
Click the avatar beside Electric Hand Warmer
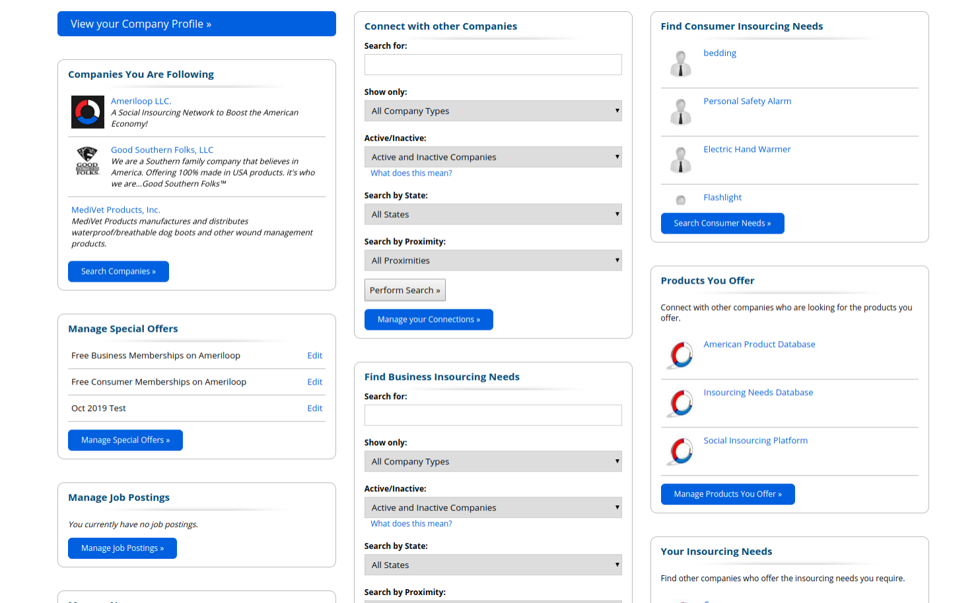tap(681, 160)
